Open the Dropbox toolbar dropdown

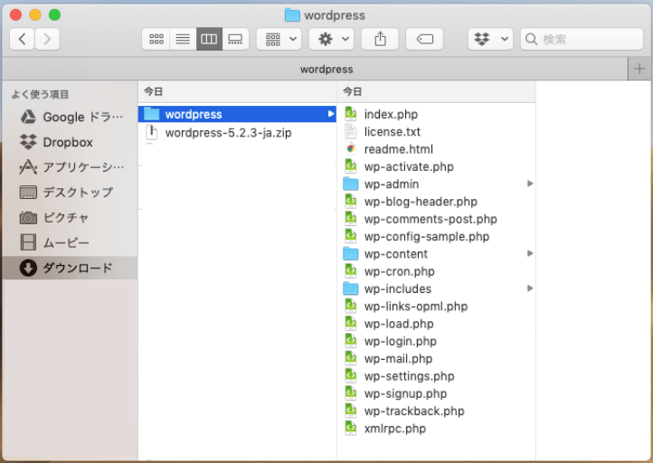pos(490,39)
